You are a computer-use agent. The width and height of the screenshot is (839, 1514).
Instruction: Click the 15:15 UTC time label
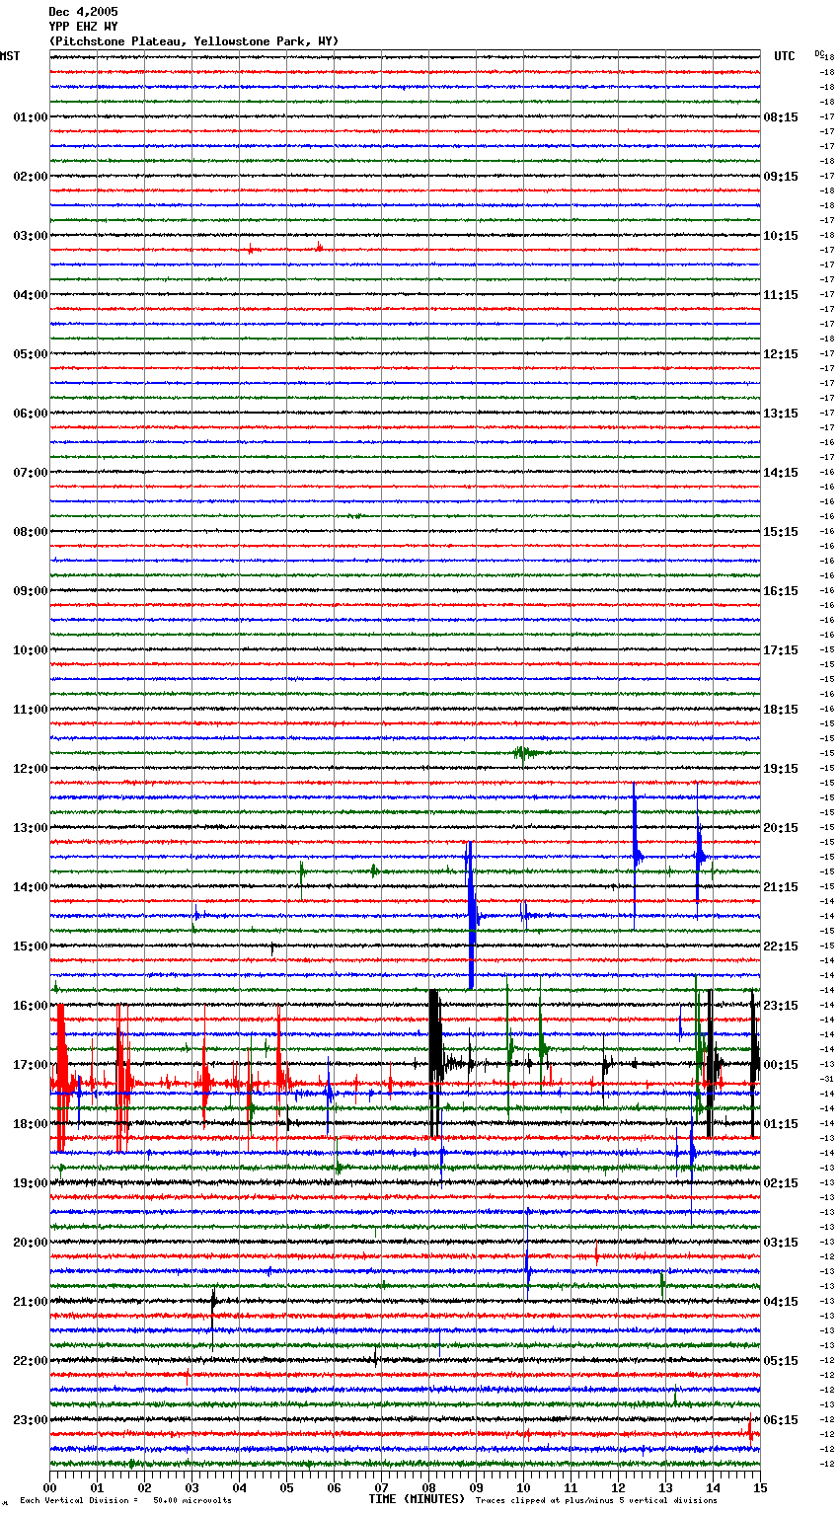pyautogui.click(x=781, y=532)
